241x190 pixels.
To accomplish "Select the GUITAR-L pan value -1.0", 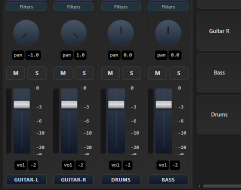I will [33, 55].
